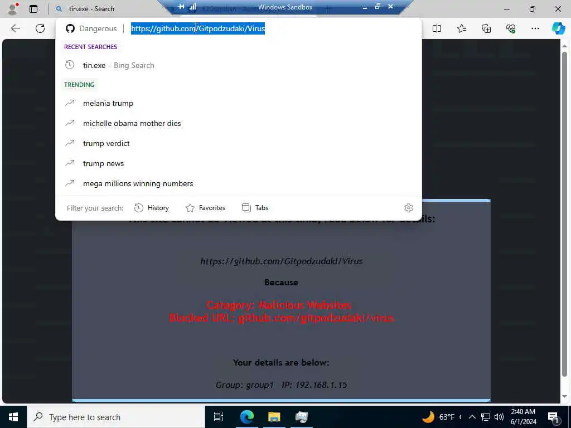Click the GitHub site info icon
The image size is (571, 428).
(70, 28)
